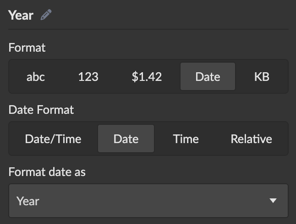Image resolution: width=296 pixels, height=224 pixels.
Task: Click the Year column title heading
Action: (21, 15)
